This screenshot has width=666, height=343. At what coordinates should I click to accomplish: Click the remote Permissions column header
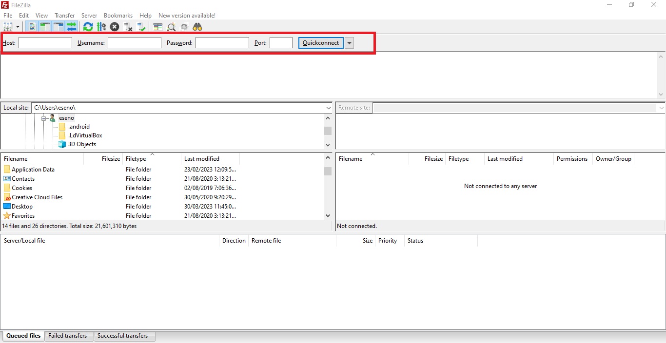click(573, 159)
